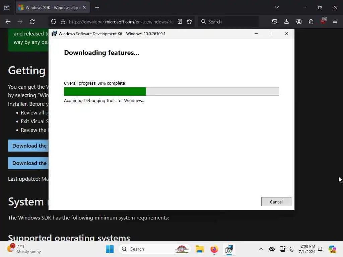The height and width of the screenshot is (257, 343).
Task: Open the Firefox application menu
Action: coord(335,22)
